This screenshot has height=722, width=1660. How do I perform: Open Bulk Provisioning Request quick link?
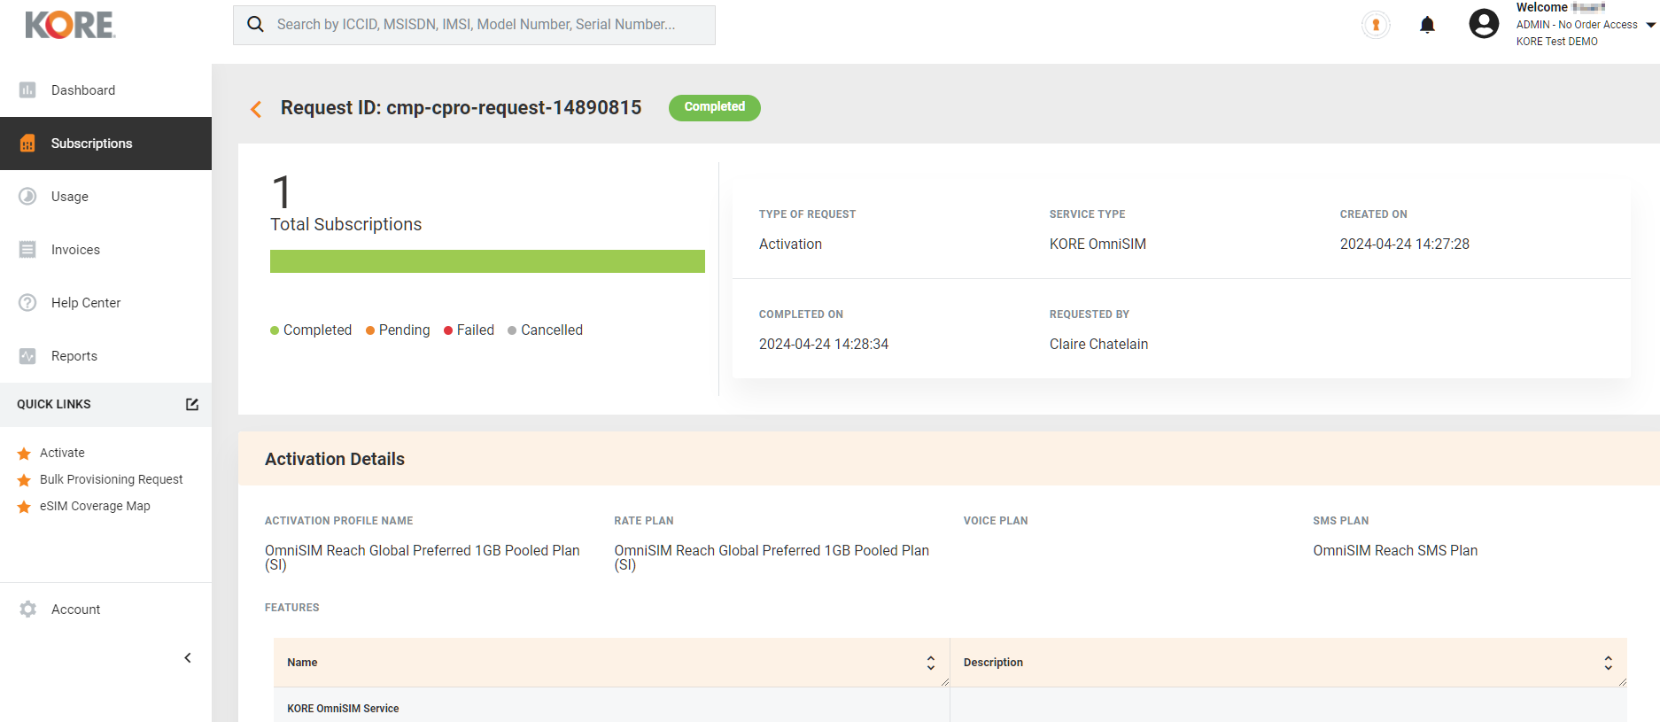(x=111, y=479)
